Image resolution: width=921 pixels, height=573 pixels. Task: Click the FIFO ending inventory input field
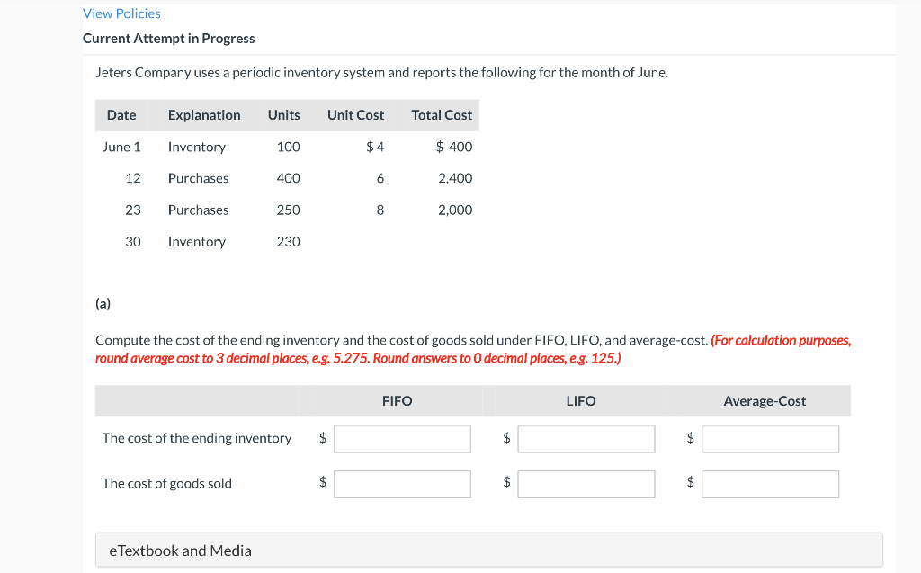401,438
